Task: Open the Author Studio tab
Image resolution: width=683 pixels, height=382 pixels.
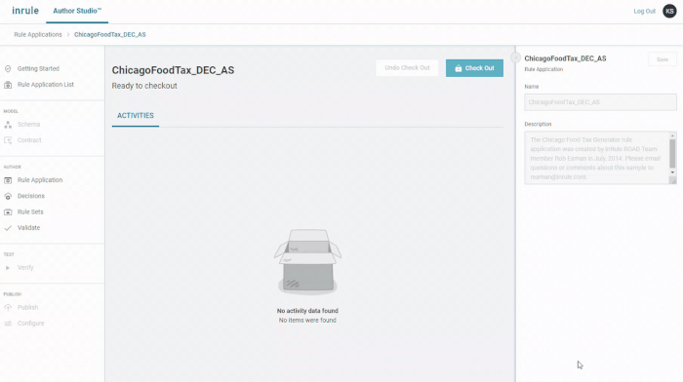Action: (x=77, y=11)
